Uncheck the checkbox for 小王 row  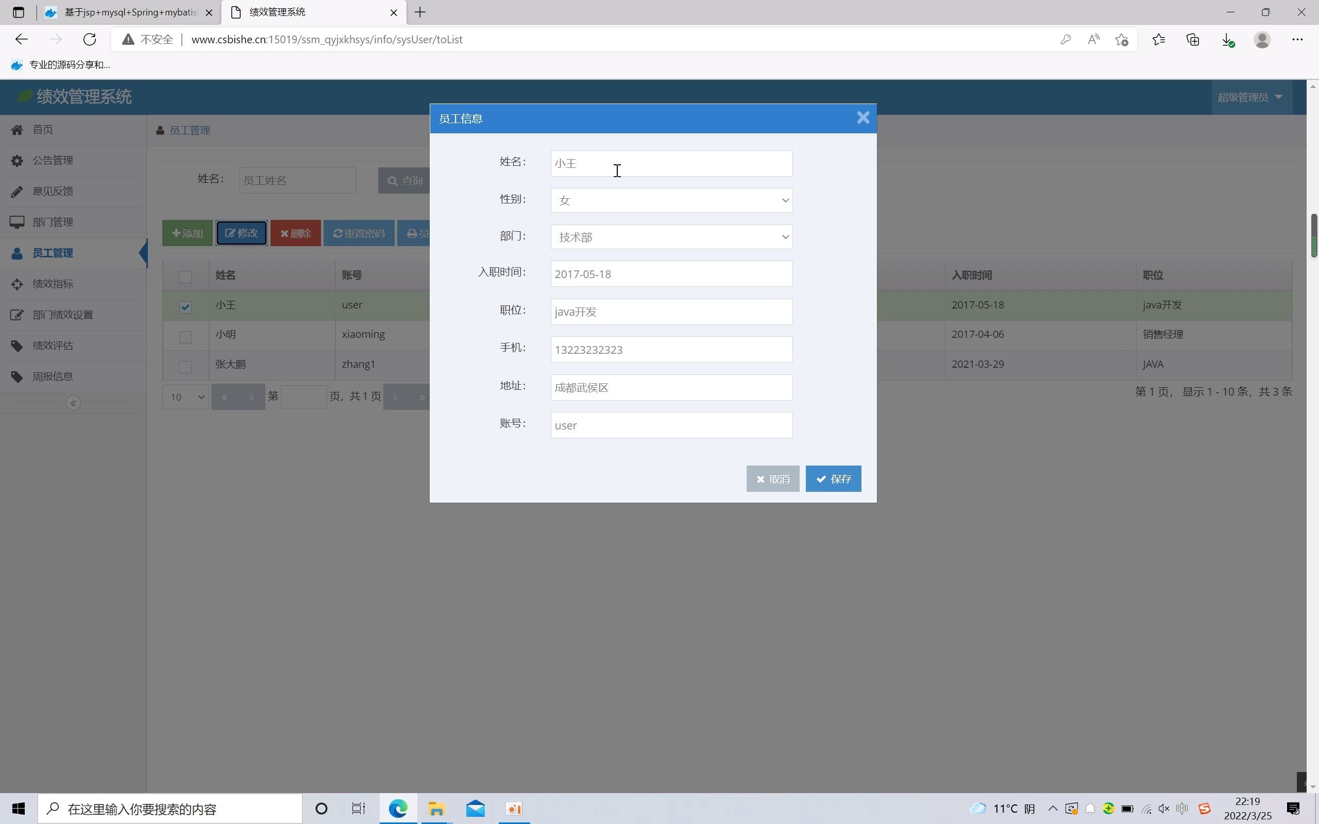pyautogui.click(x=185, y=307)
